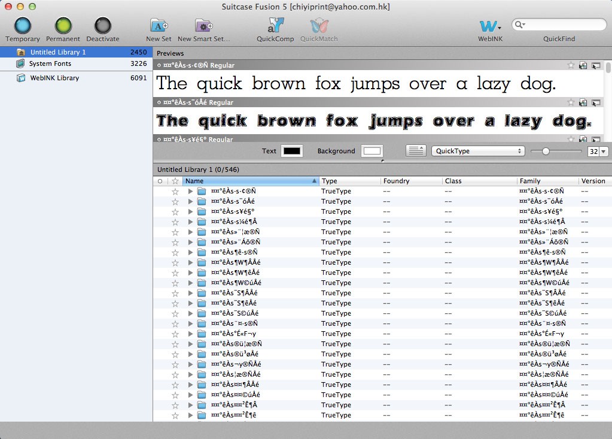Open the Text color swatch
Screen dimensions: 612x439
click(292, 151)
